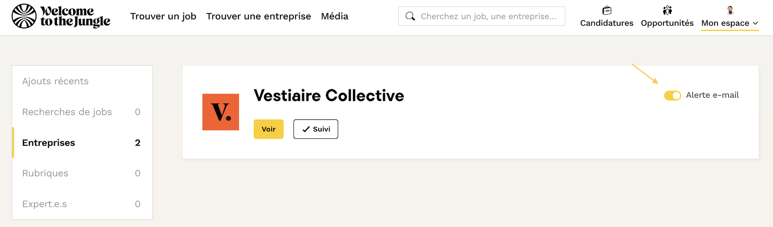Select Ajouts récents in sidebar

point(55,81)
